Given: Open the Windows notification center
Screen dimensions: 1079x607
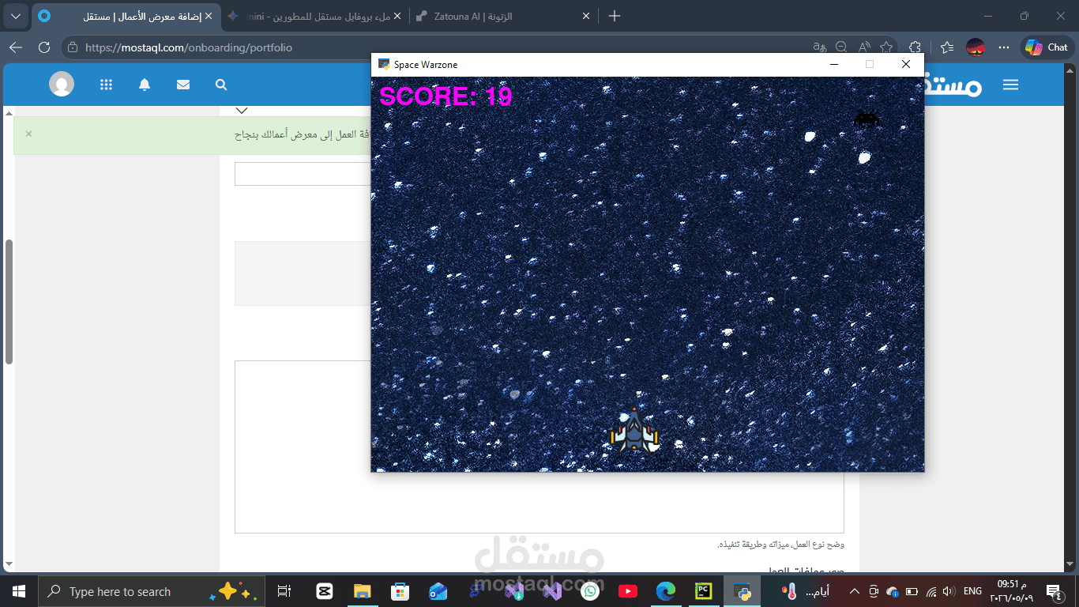Looking at the screenshot, I should [x=1053, y=591].
